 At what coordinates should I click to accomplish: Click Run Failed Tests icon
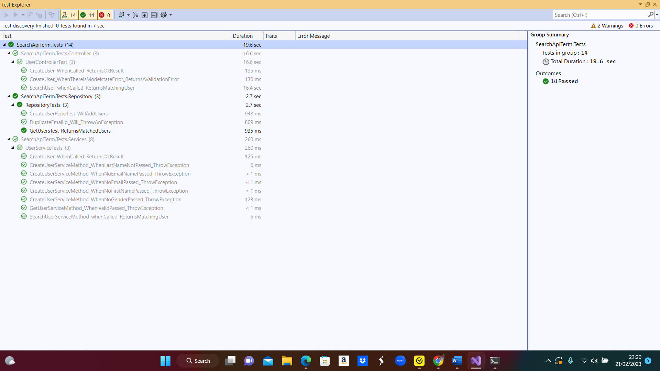coord(39,15)
